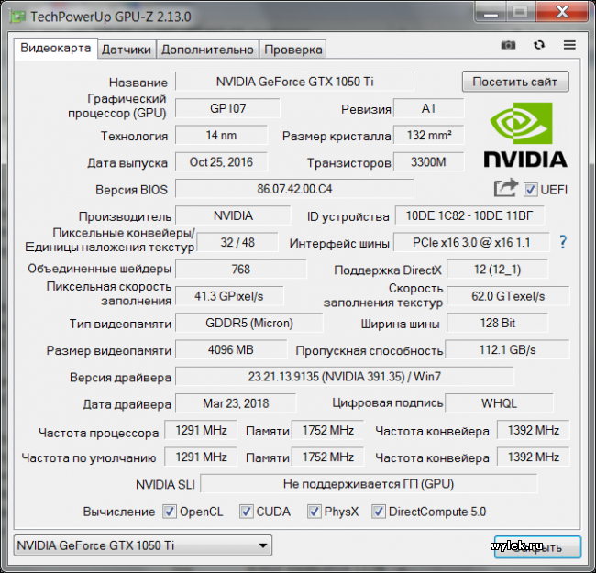Image resolution: width=596 pixels, height=573 pixels.
Task: Click the 41.3 GPixel/s value
Action: coord(229,296)
